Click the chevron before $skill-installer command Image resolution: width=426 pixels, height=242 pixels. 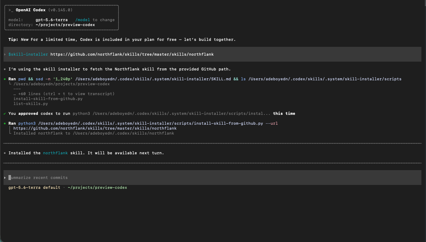click(x=5, y=55)
